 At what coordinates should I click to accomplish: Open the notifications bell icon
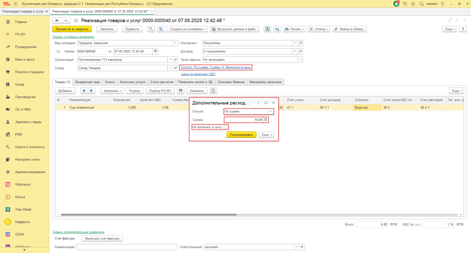click(x=396, y=4)
